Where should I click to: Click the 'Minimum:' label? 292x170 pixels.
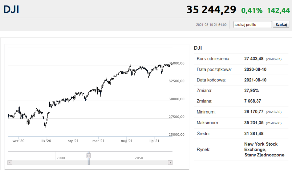[x=206, y=112]
